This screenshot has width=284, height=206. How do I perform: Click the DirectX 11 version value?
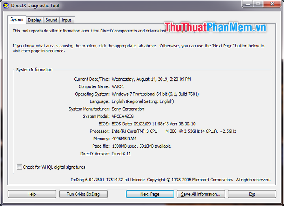[x=121, y=154]
